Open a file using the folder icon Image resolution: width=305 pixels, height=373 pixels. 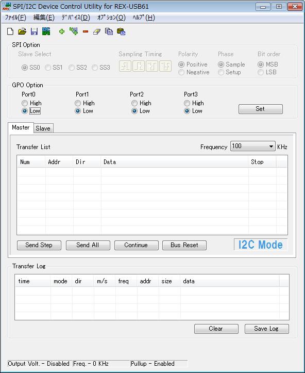coord(22,31)
